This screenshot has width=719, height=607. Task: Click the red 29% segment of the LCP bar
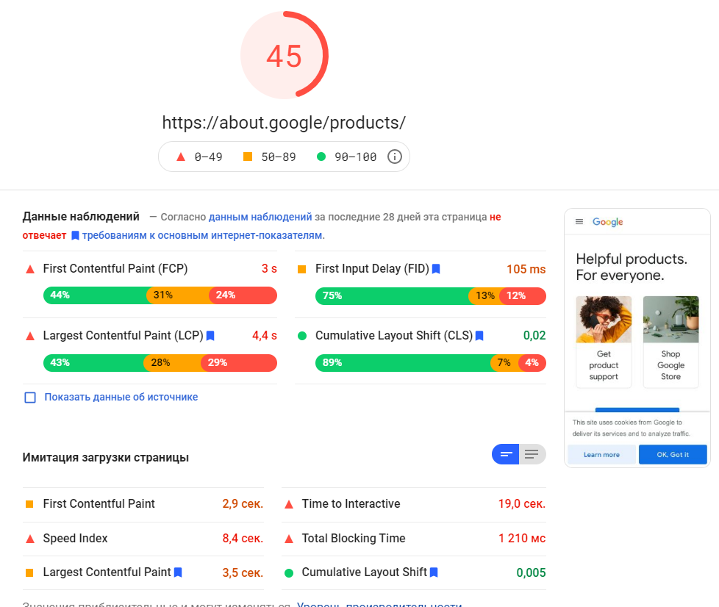(239, 362)
